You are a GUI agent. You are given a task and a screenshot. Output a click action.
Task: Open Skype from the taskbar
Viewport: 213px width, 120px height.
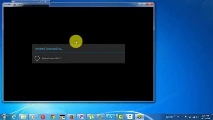click(110, 117)
